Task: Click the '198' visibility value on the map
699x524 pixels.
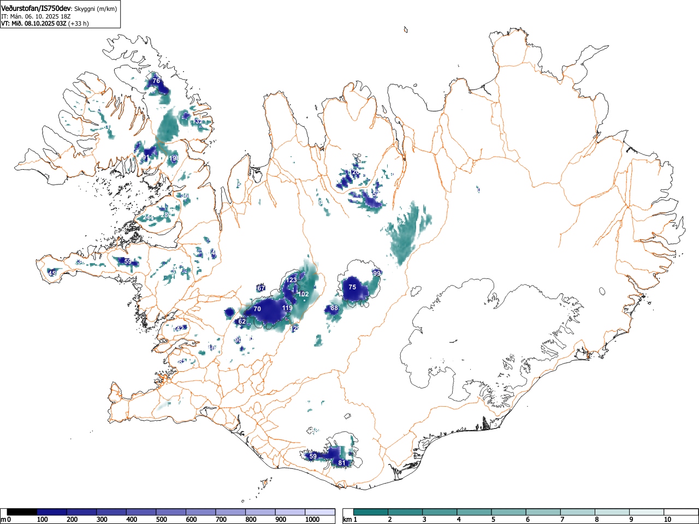Action: tap(174, 158)
